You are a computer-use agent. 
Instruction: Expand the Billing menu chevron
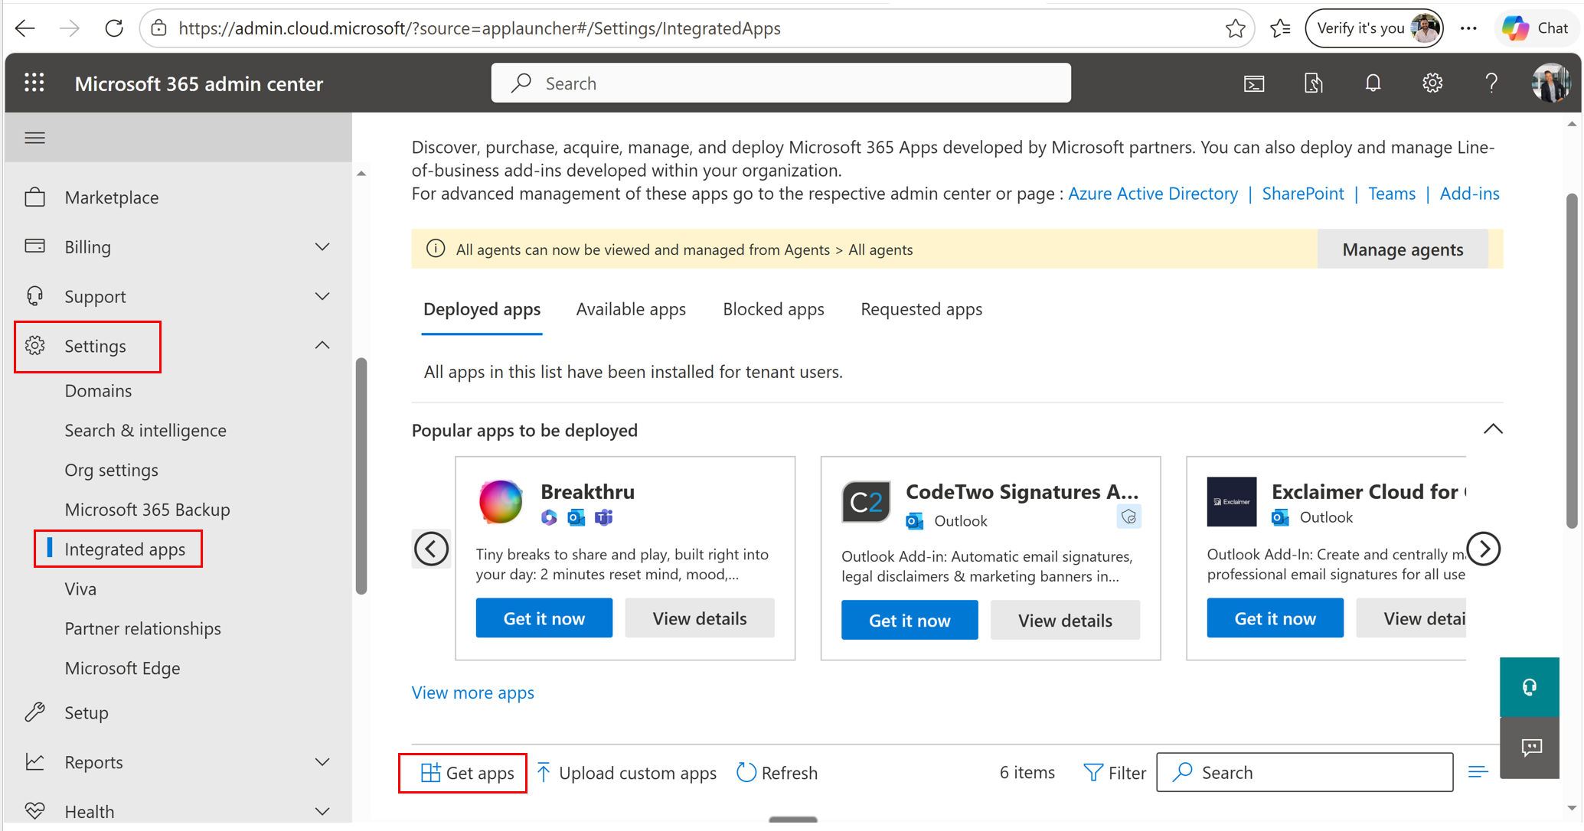tap(322, 247)
